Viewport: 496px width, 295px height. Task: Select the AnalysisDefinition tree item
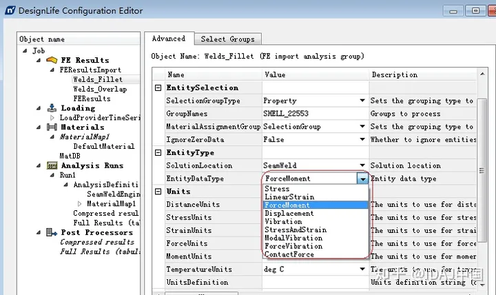[105, 185]
